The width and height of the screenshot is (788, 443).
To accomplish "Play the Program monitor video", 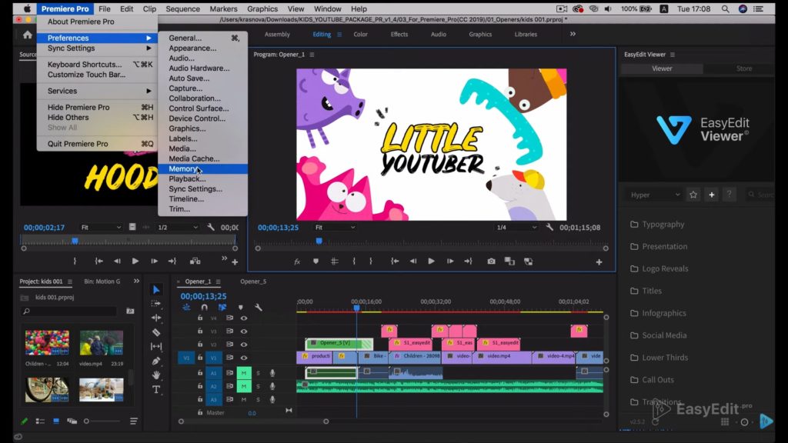I will click(431, 261).
